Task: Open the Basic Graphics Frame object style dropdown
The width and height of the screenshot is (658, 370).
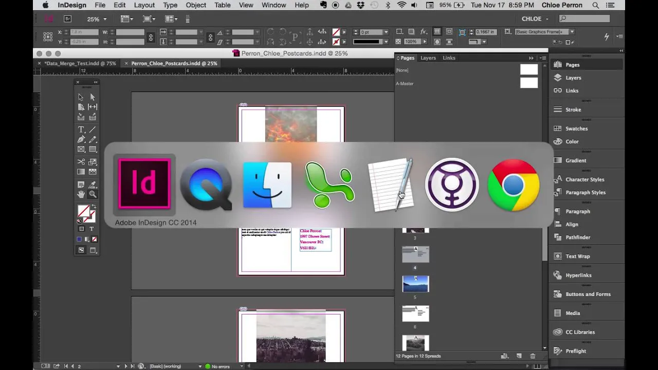Action: (572, 32)
